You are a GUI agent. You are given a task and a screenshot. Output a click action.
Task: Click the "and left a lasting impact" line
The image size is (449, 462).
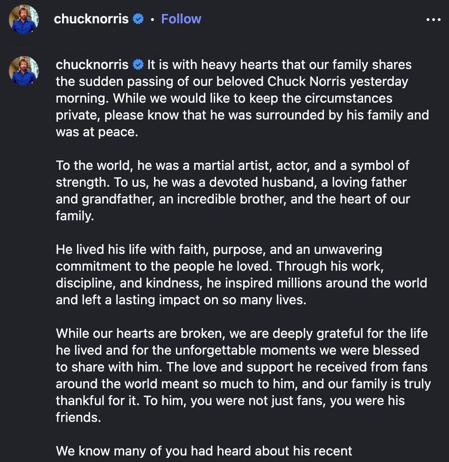click(x=181, y=300)
